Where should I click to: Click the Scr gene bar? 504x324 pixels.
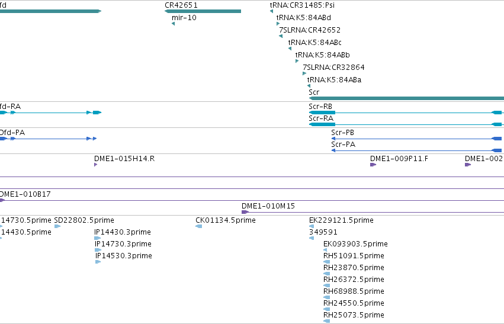coord(406,98)
